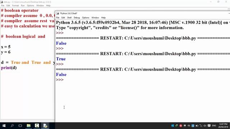Image resolution: width=230 pixels, height=129 pixels.
Task: Open File menu in Python Shell window
Action: [x=57, y=18]
